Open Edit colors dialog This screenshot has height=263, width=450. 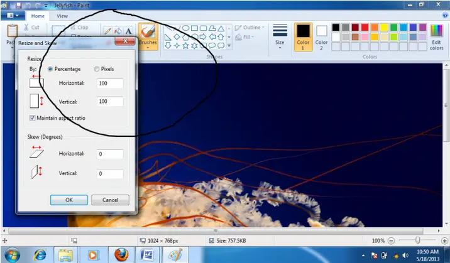437,38
